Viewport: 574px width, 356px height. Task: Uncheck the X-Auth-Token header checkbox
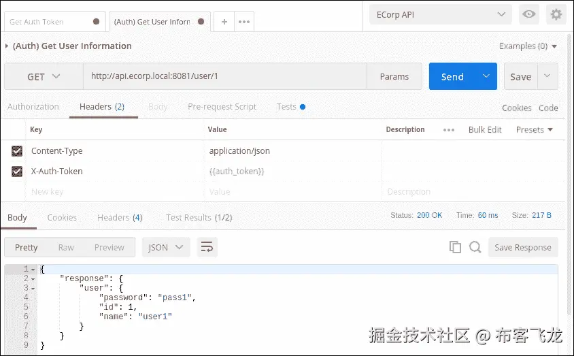point(17,172)
